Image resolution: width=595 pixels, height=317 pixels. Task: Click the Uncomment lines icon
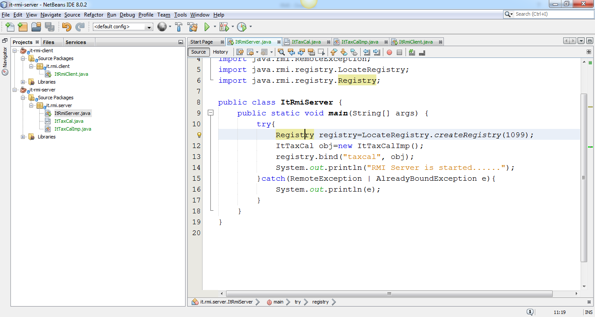(422, 52)
